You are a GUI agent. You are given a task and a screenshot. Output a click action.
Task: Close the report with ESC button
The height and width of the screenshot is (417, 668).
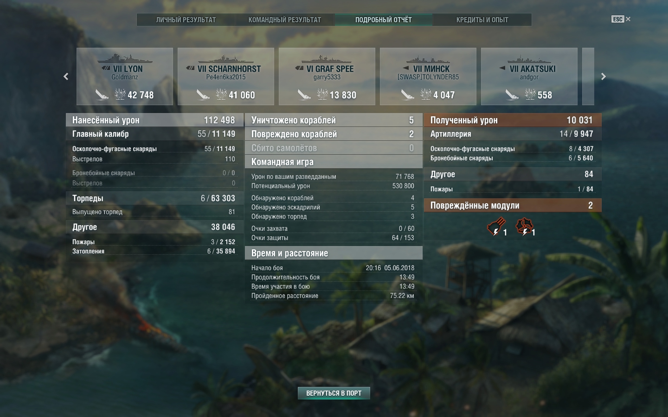coord(621,19)
